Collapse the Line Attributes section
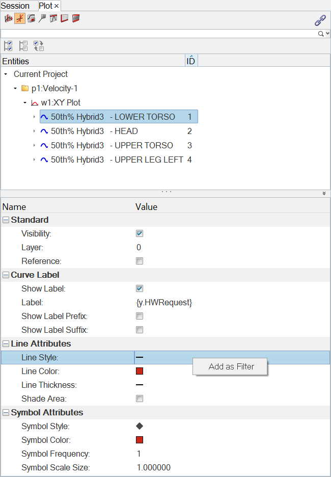The image size is (331, 477). [x=6, y=343]
